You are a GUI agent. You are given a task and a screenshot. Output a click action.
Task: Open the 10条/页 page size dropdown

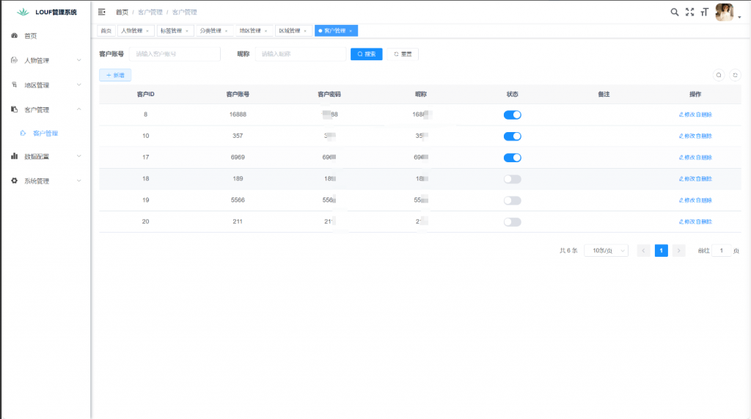pyautogui.click(x=606, y=251)
